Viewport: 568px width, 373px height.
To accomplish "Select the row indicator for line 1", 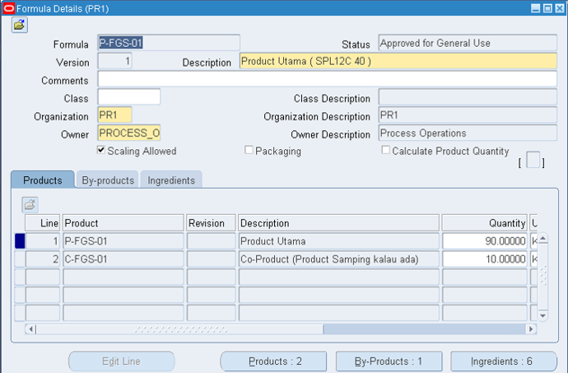I will [x=20, y=241].
